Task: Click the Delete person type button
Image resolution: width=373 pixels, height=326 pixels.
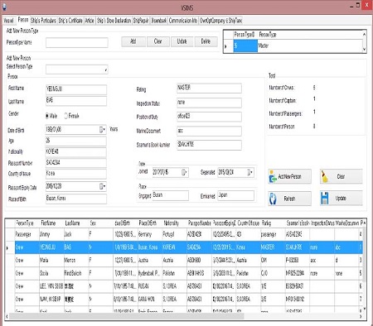Action: point(206,41)
